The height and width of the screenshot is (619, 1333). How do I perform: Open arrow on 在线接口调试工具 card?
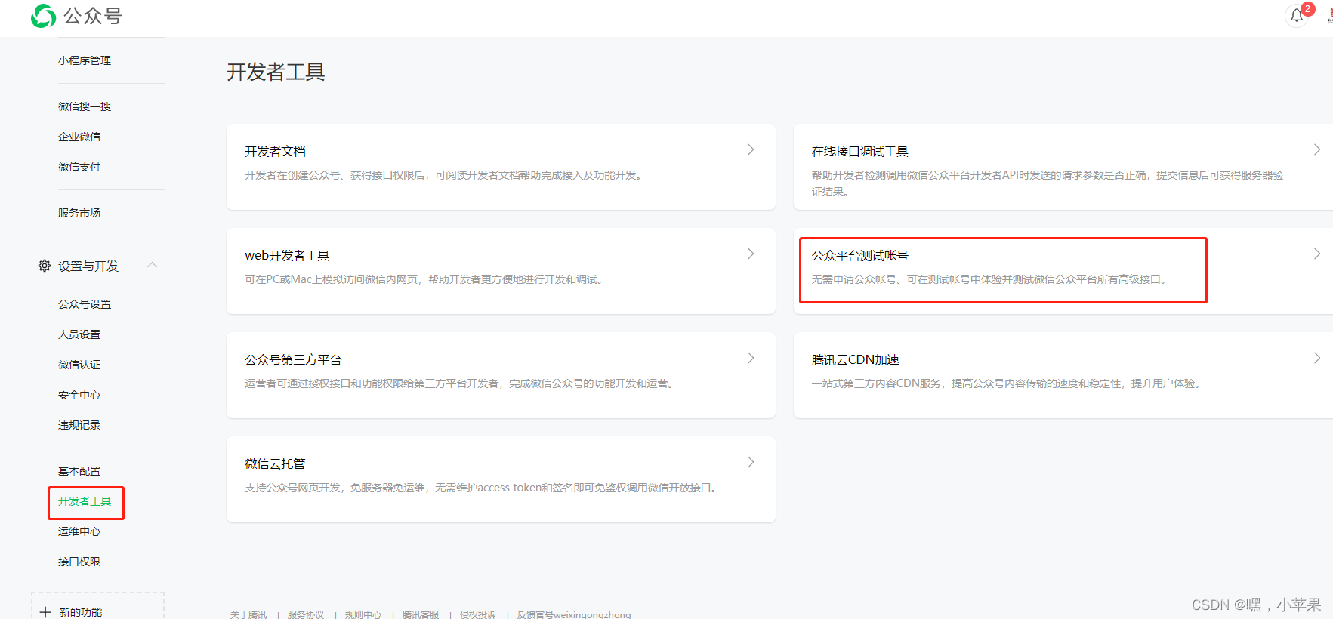tap(1317, 149)
